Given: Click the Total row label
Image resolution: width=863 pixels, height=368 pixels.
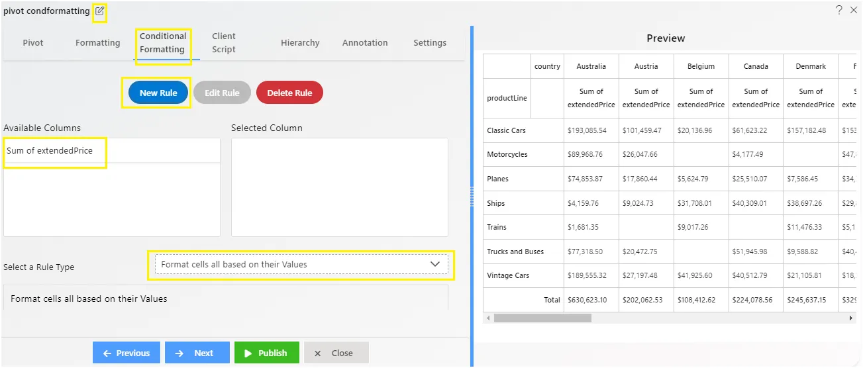Looking at the screenshot, I should click(x=523, y=300).
